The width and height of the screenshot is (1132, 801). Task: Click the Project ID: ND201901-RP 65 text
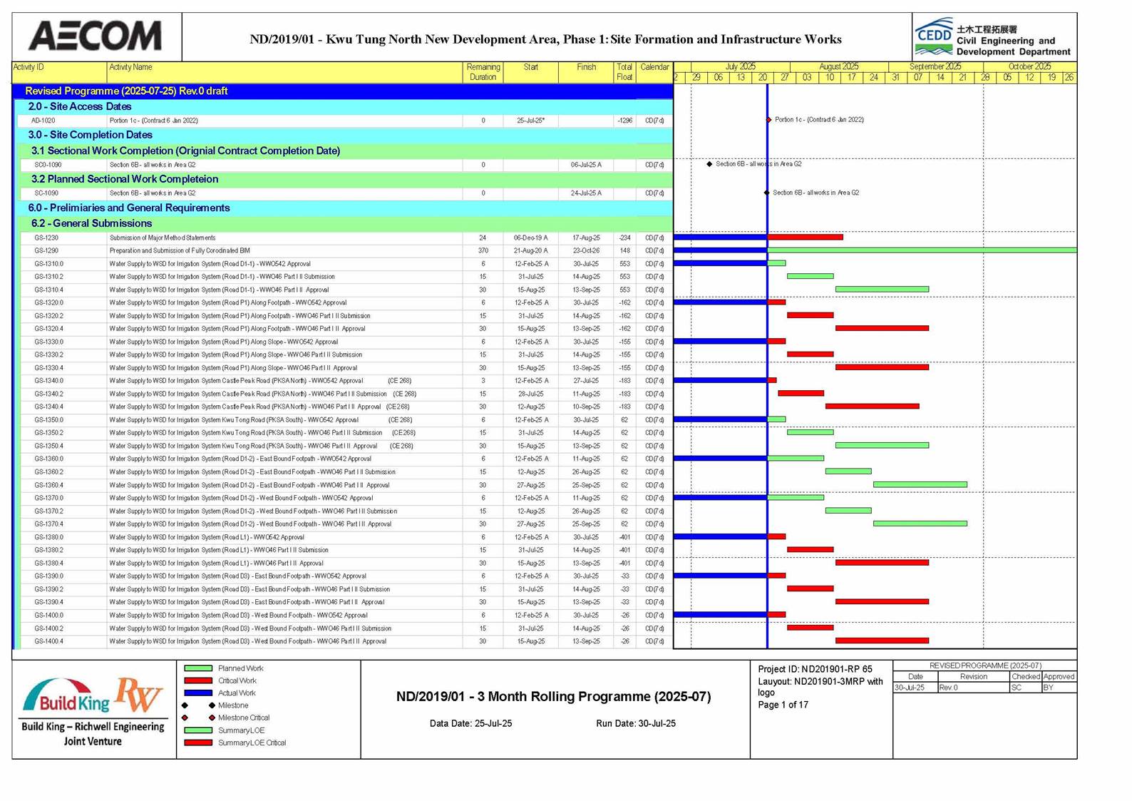tap(815, 669)
